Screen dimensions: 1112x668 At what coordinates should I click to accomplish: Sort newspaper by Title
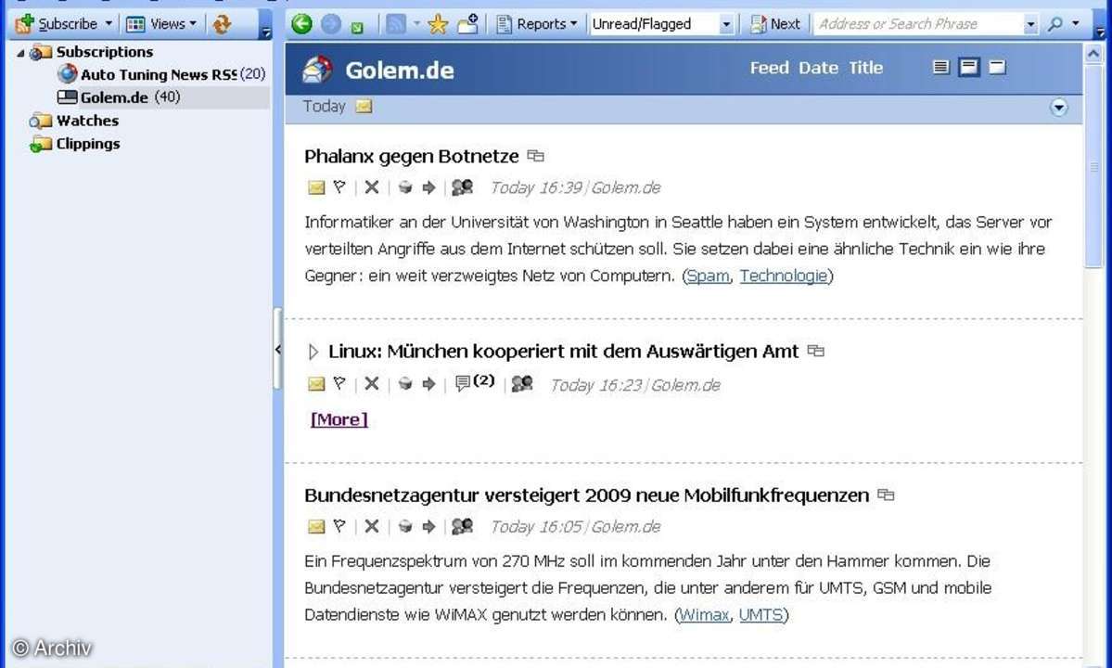coord(866,68)
